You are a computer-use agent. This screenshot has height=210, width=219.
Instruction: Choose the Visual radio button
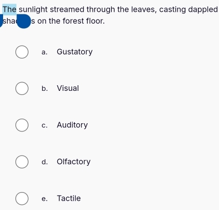click(x=22, y=88)
